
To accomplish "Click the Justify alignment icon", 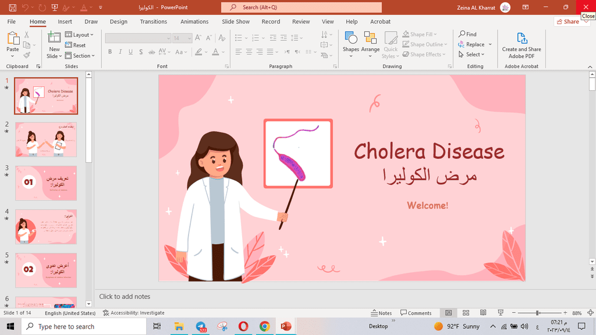I will point(270,52).
